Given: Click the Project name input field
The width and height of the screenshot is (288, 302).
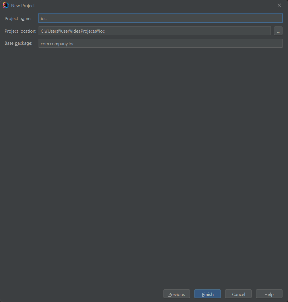Looking at the screenshot, I should (x=160, y=18).
